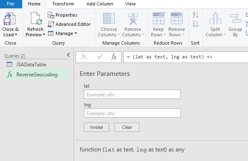
Task: Sort ascending A to Z
Action: 195,15
